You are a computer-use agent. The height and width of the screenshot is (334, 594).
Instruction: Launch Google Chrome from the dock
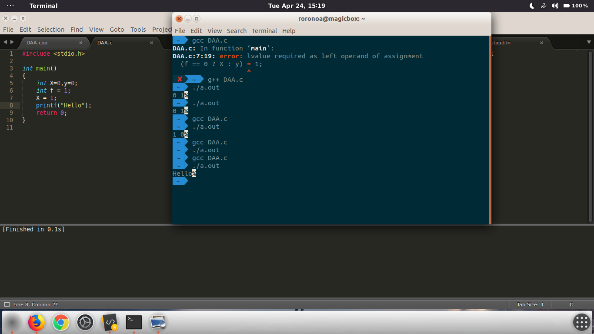[x=60, y=322]
